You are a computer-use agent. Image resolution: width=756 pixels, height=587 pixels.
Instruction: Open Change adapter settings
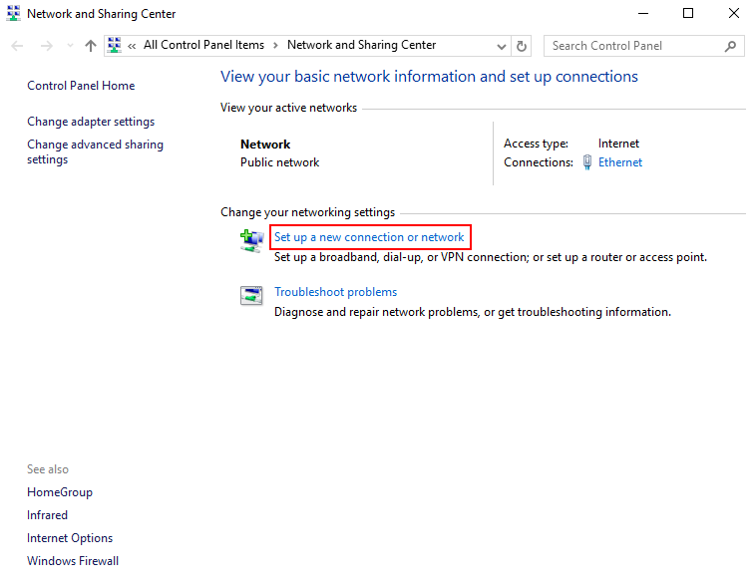click(91, 122)
